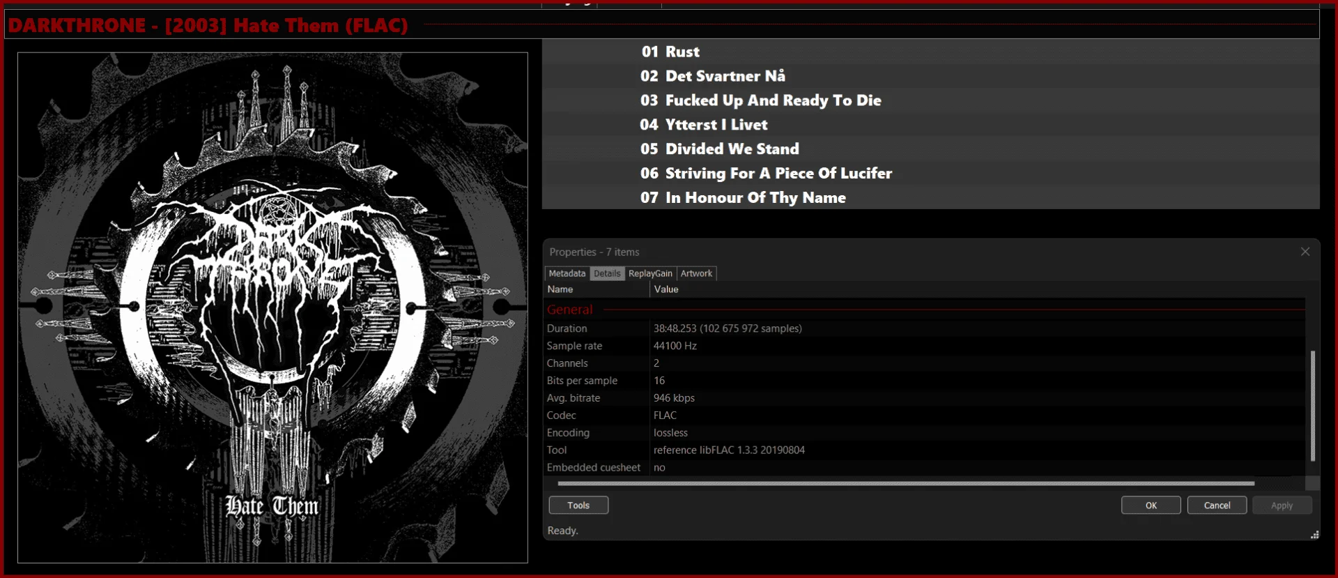Select track 04 Ytterst I Livet
This screenshot has height=578, width=1338.
click(x=930, y=125)
